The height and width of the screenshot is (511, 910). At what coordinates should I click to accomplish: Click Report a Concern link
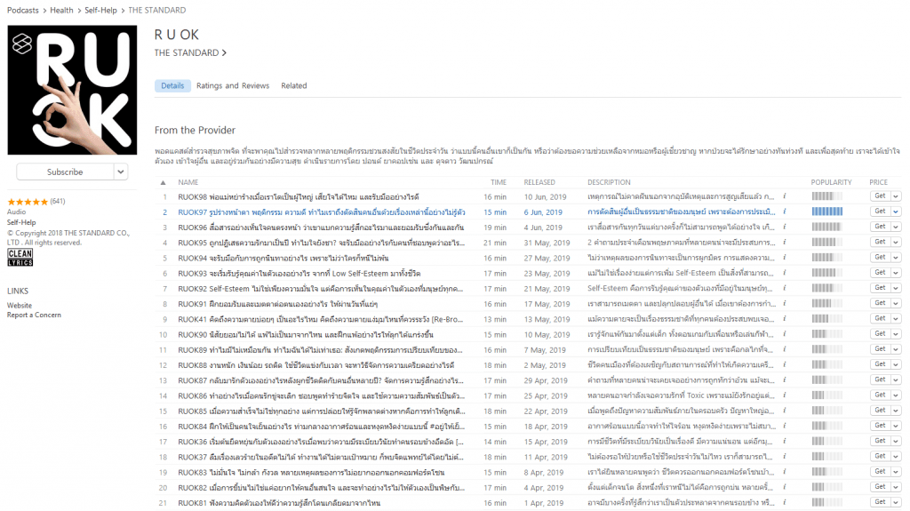pos(34,315)
